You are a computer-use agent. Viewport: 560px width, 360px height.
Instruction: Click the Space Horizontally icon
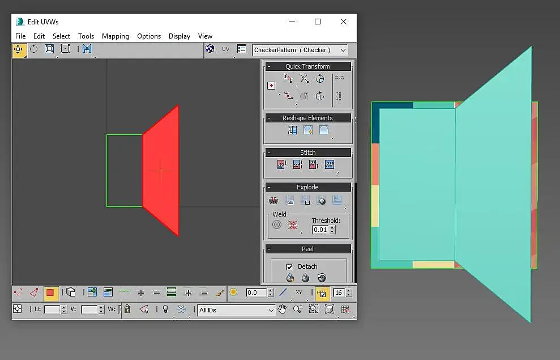point(339,78)
